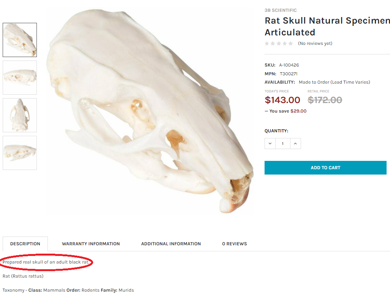Click the third review star

(279, 44)
